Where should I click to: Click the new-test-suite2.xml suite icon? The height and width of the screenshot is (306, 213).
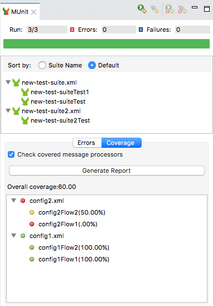[16, 111]
